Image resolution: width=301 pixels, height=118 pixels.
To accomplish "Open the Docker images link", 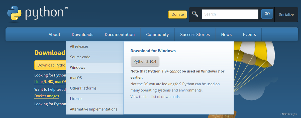I will (x=47, y=96).
